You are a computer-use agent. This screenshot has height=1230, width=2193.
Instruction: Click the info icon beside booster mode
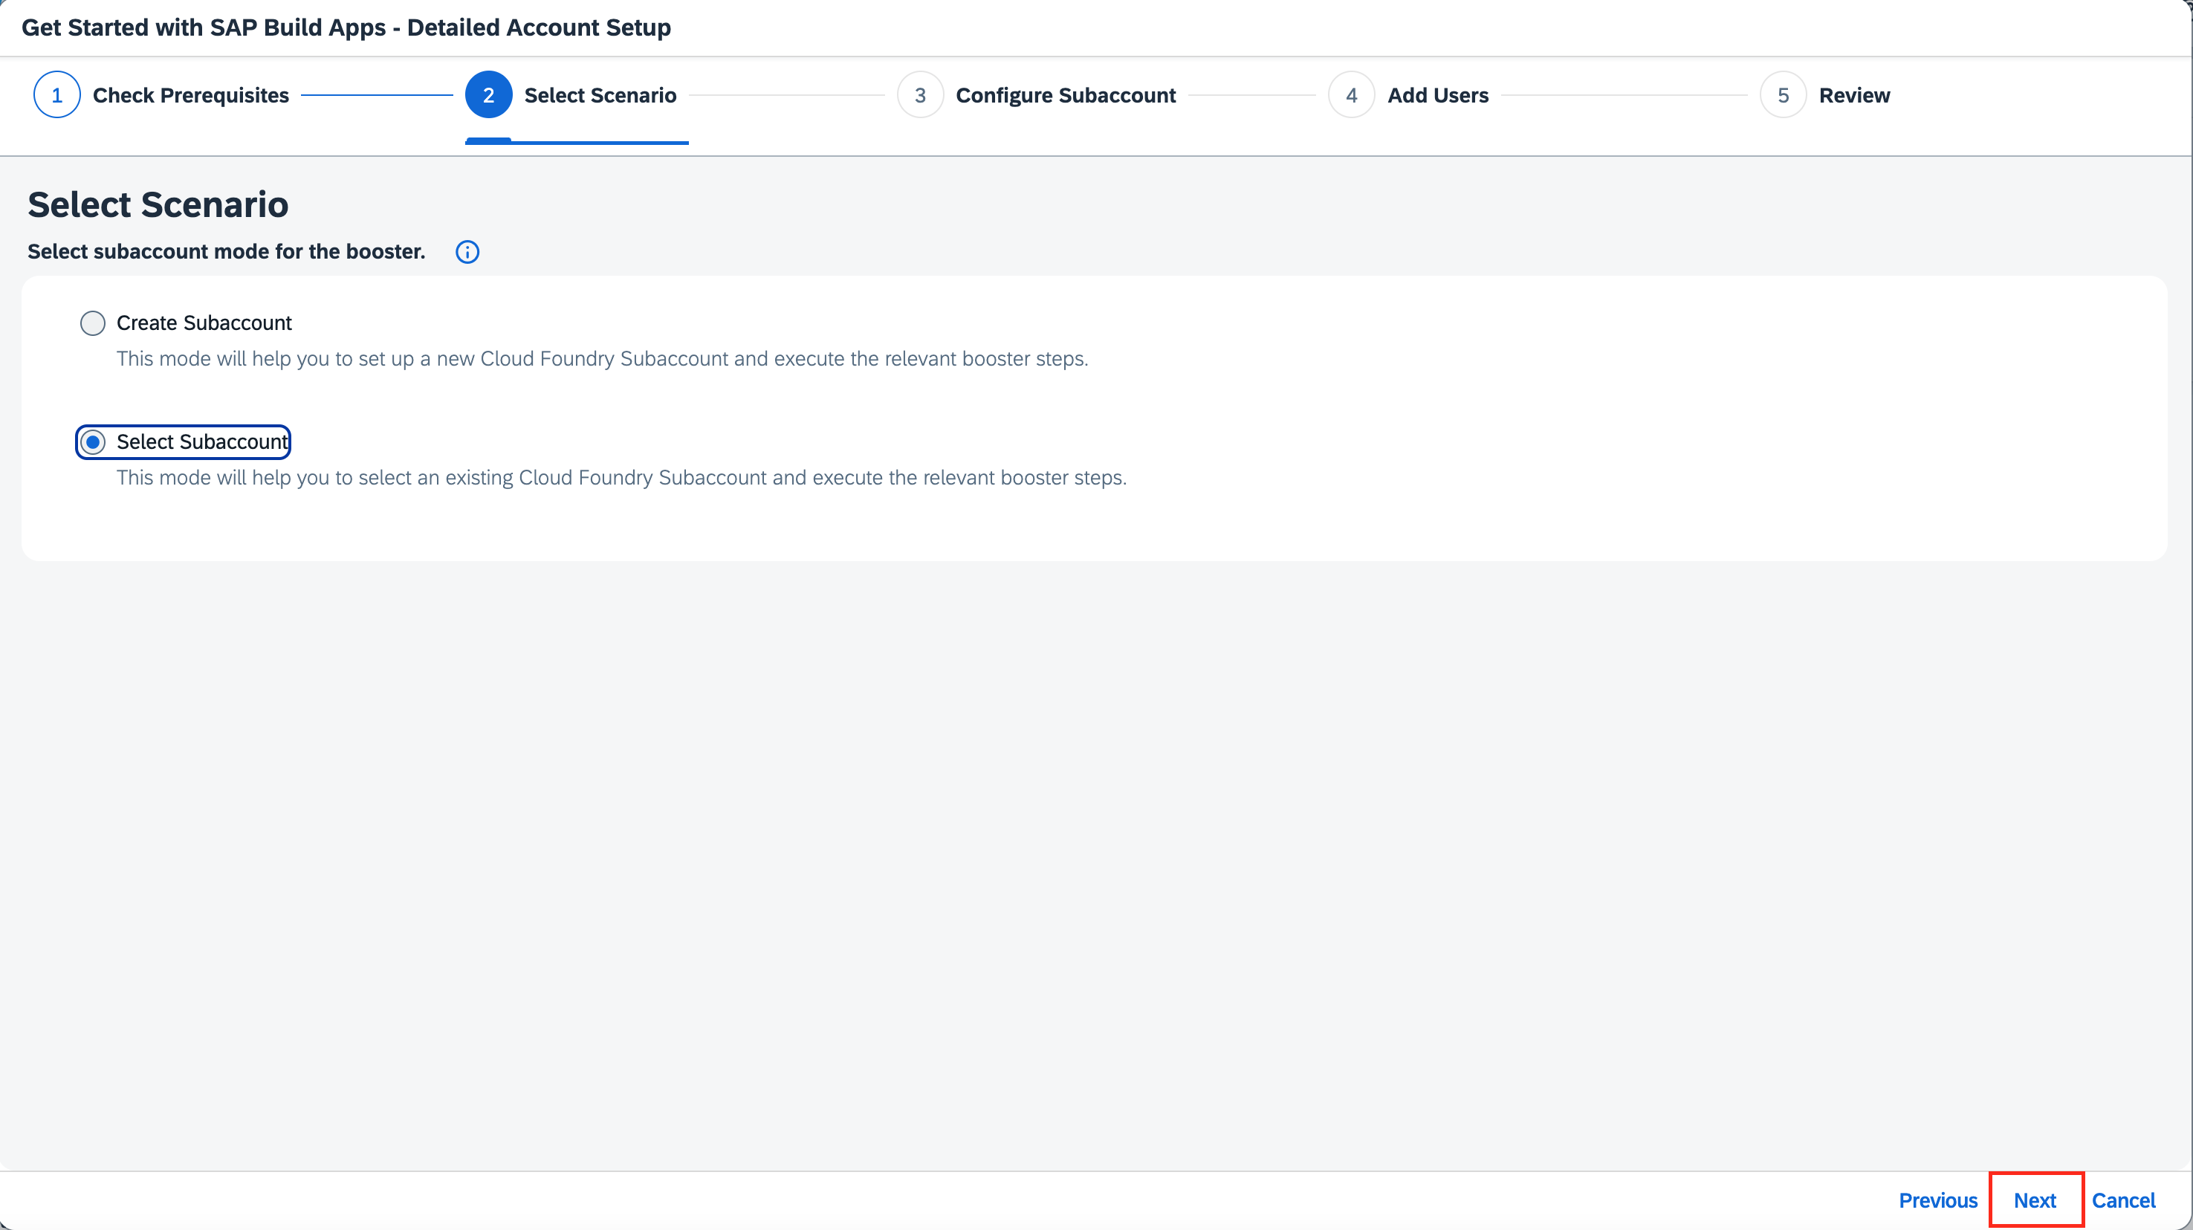467,252
